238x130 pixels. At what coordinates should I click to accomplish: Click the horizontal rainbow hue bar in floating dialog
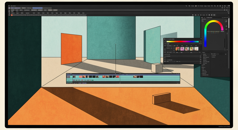(182, 41)
